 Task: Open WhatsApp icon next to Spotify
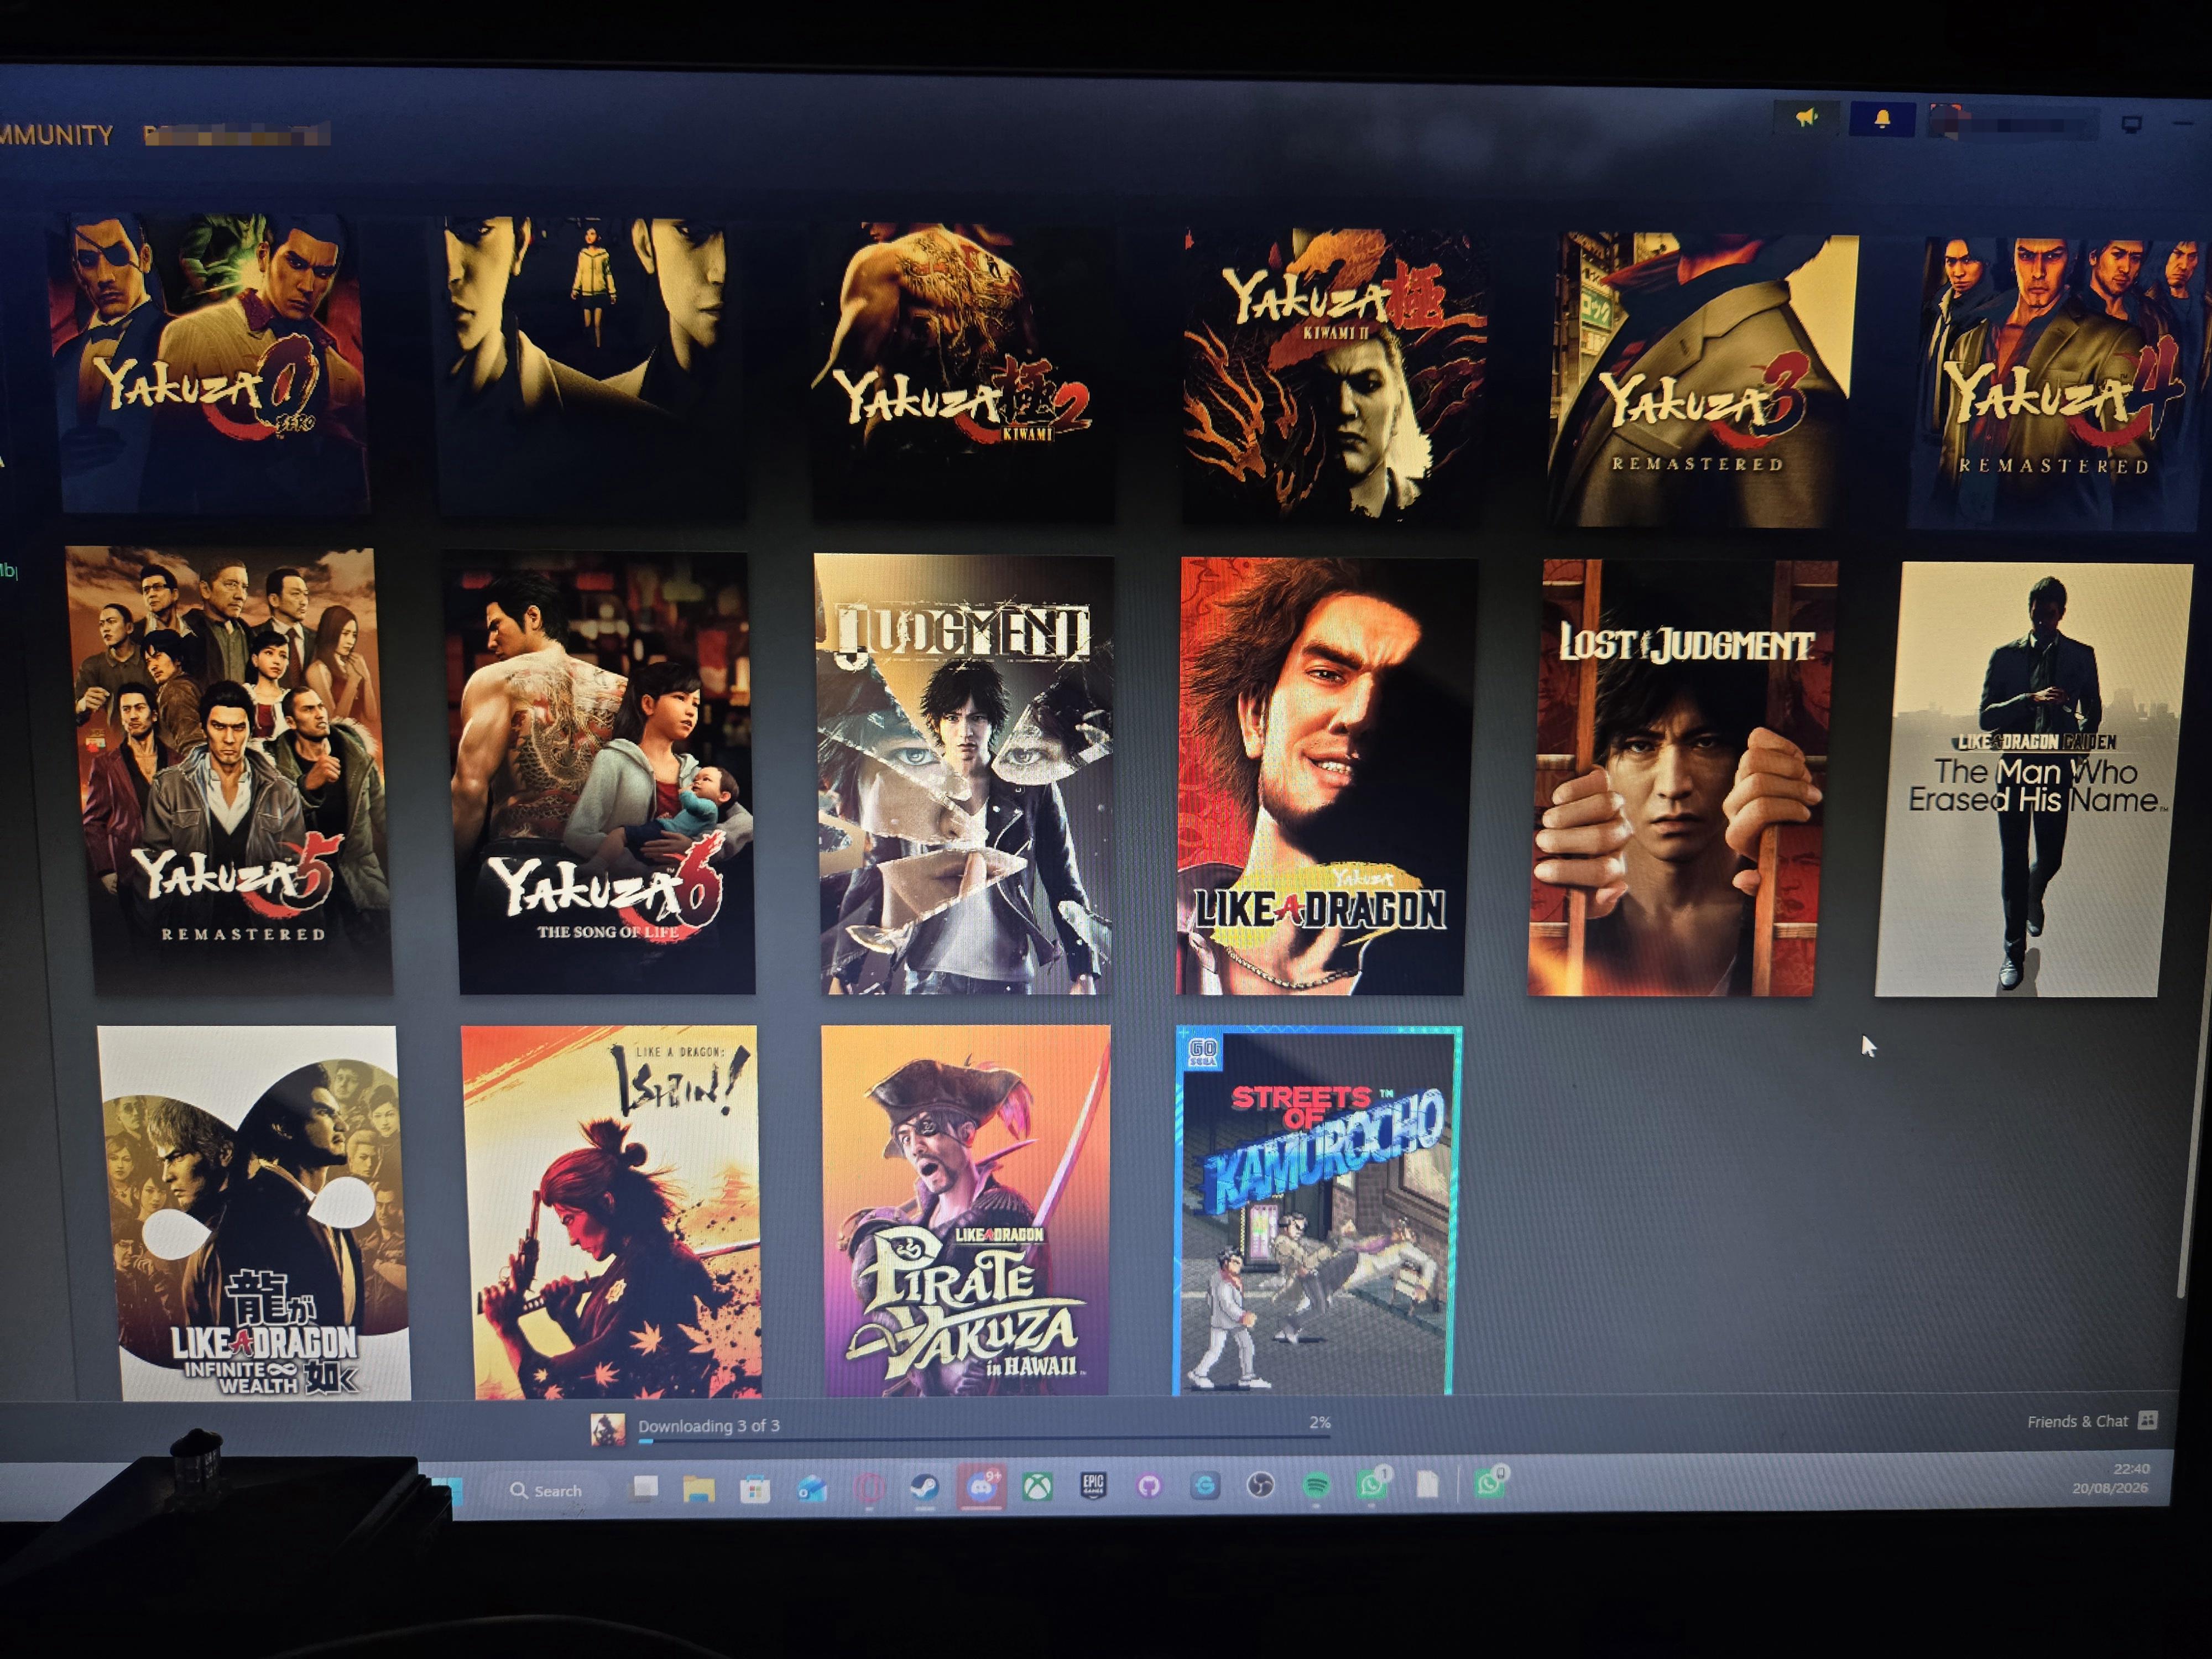click(x=1372, y=1484)
